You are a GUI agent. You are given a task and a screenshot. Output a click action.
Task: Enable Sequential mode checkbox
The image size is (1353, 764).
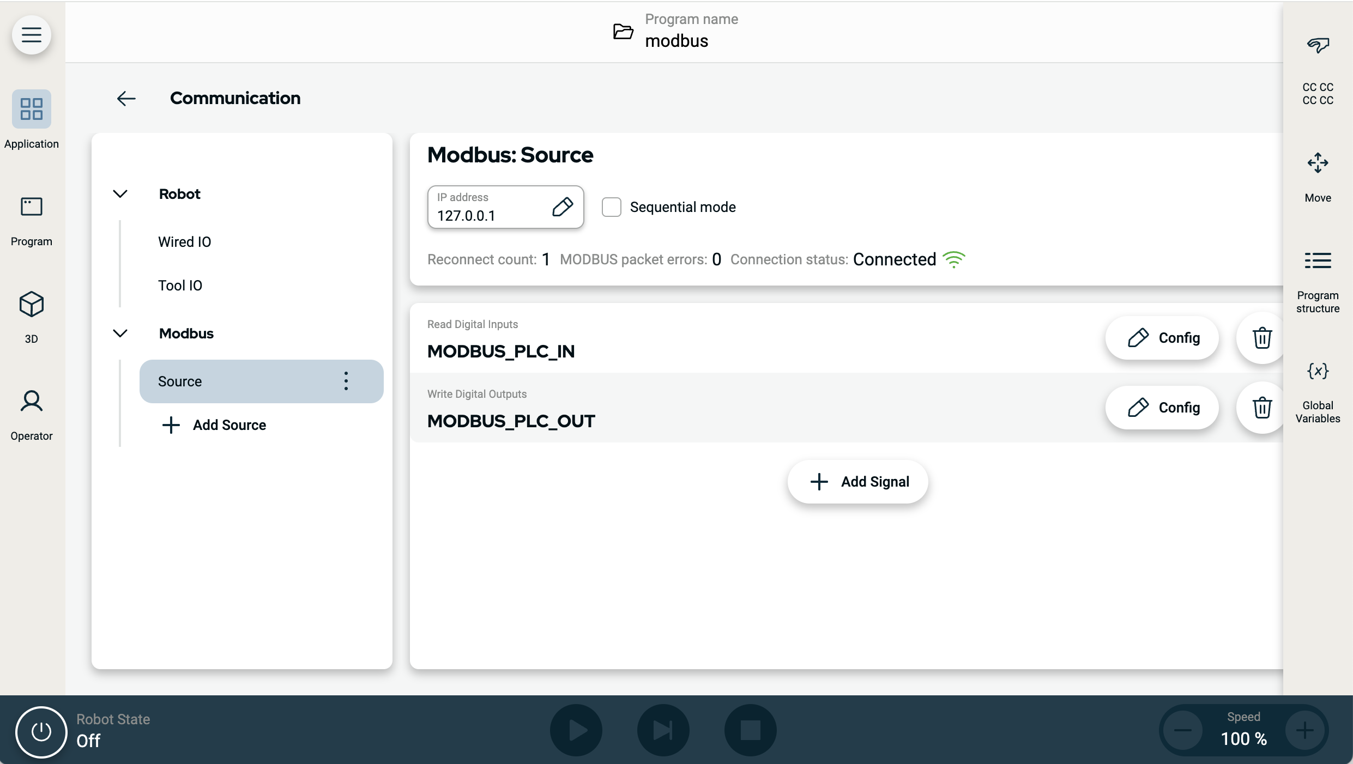(x=611, y=207)
